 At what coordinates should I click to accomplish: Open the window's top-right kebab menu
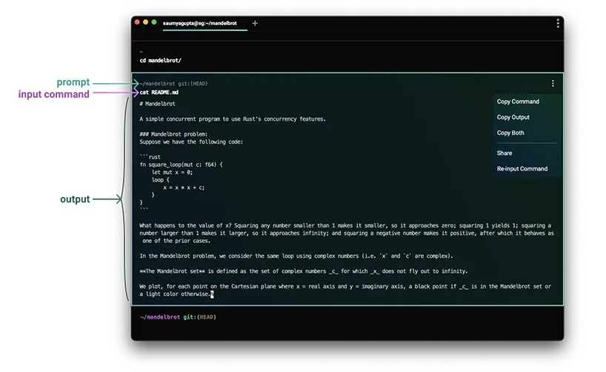(558, 24)
